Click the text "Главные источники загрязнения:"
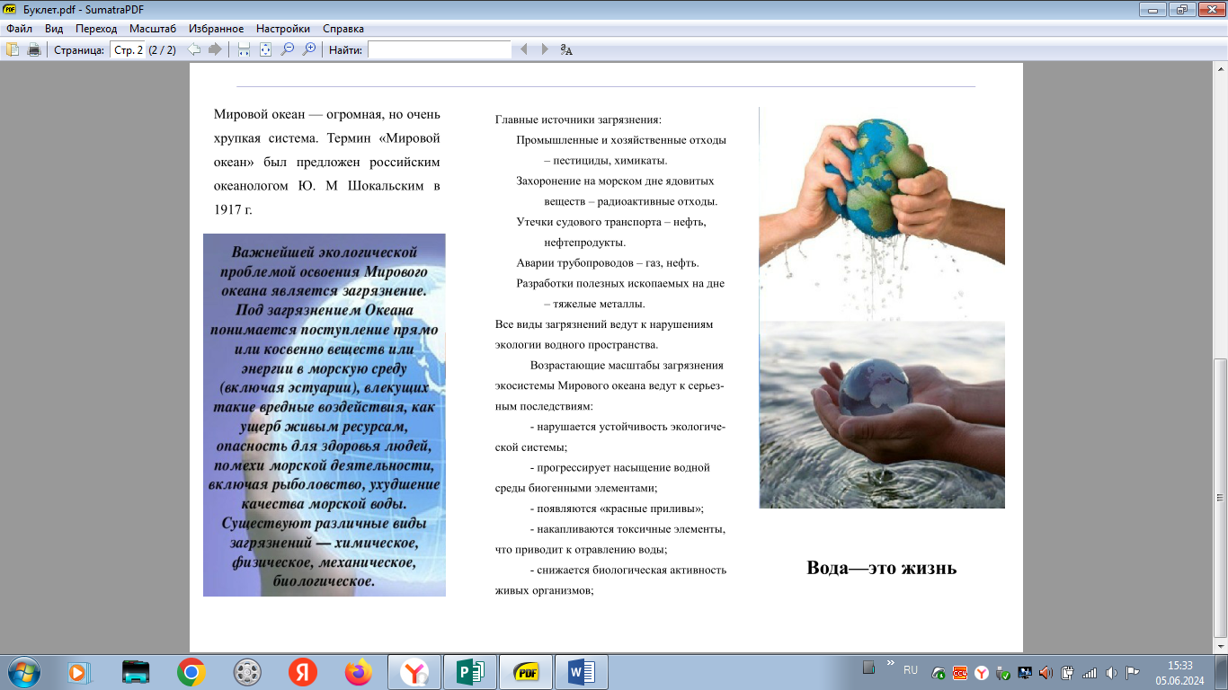 pyautogui.click(x=578, y=119)
